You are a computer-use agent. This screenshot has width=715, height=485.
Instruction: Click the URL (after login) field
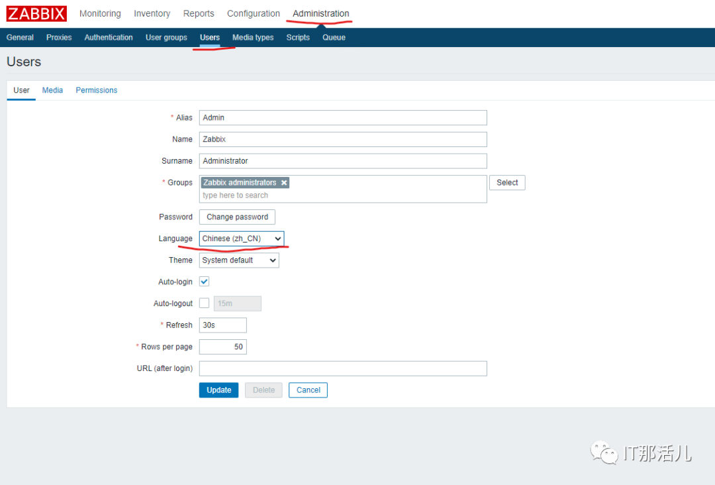(343, 368)
